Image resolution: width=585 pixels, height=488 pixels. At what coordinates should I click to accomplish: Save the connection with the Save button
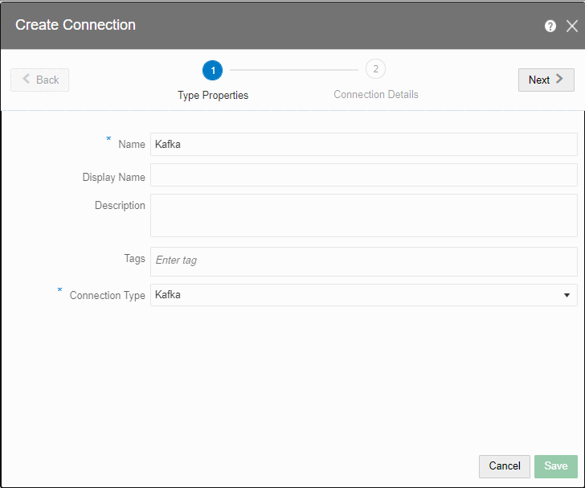pyautogui.click(x=555, y=466)
